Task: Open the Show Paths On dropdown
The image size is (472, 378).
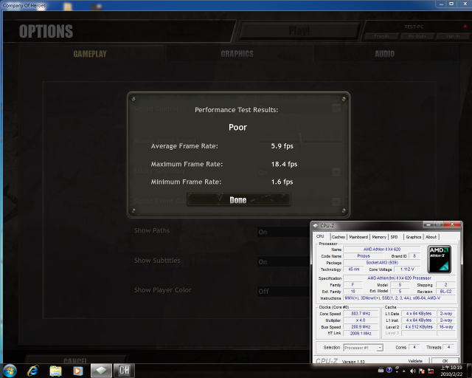Action: [283, 232]
